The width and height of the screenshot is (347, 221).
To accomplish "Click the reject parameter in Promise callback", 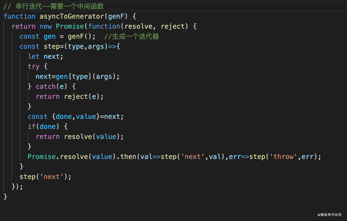I will [173, 27].
